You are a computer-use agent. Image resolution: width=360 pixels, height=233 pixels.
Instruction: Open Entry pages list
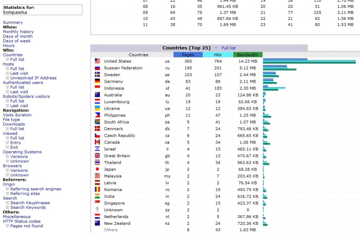tap(15, 143)
